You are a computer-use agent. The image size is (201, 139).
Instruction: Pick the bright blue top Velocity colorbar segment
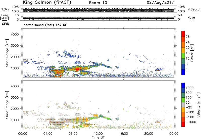point(183,85)
